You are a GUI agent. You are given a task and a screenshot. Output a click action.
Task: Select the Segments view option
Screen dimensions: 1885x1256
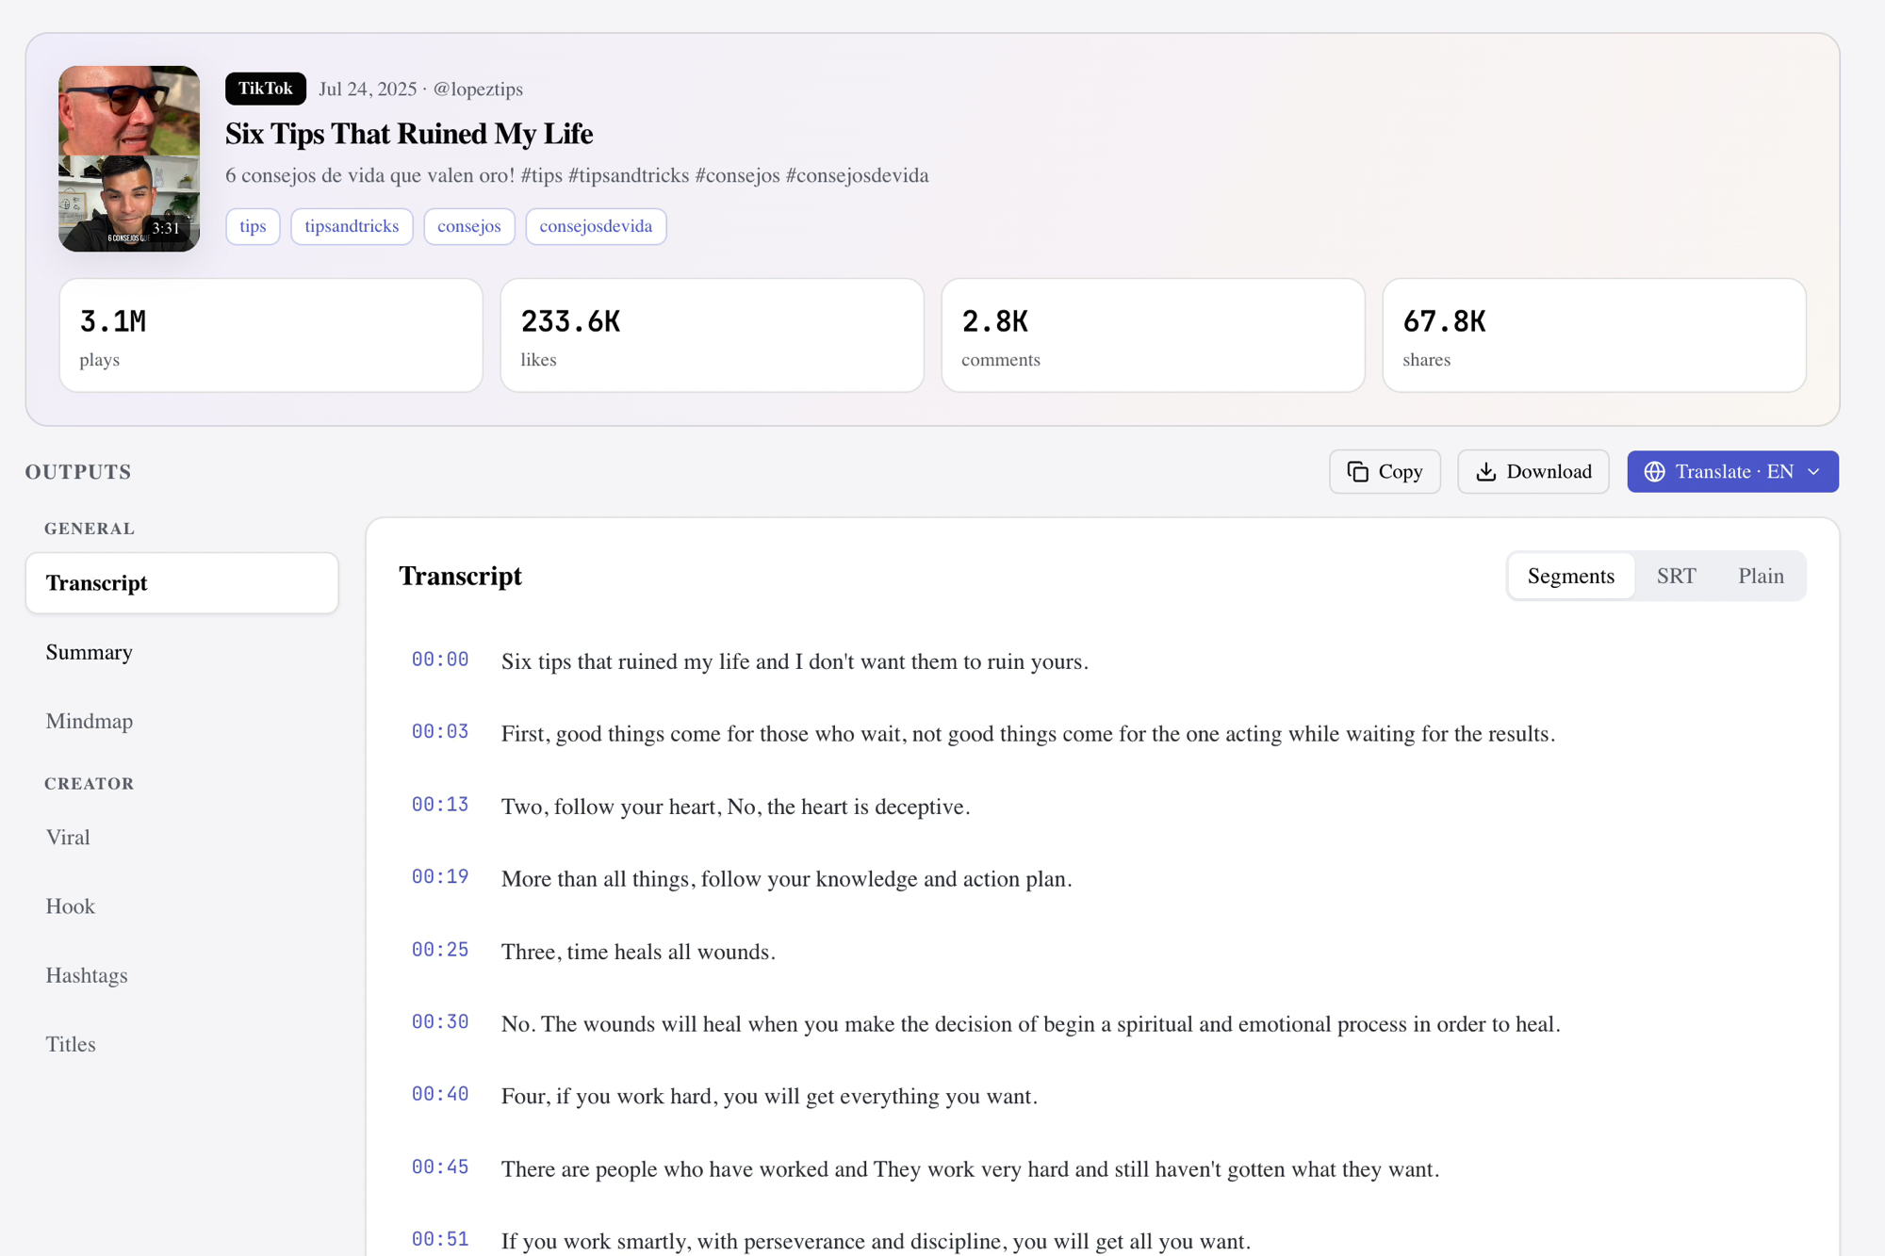pyautogui.click(x=1570, y=576)
